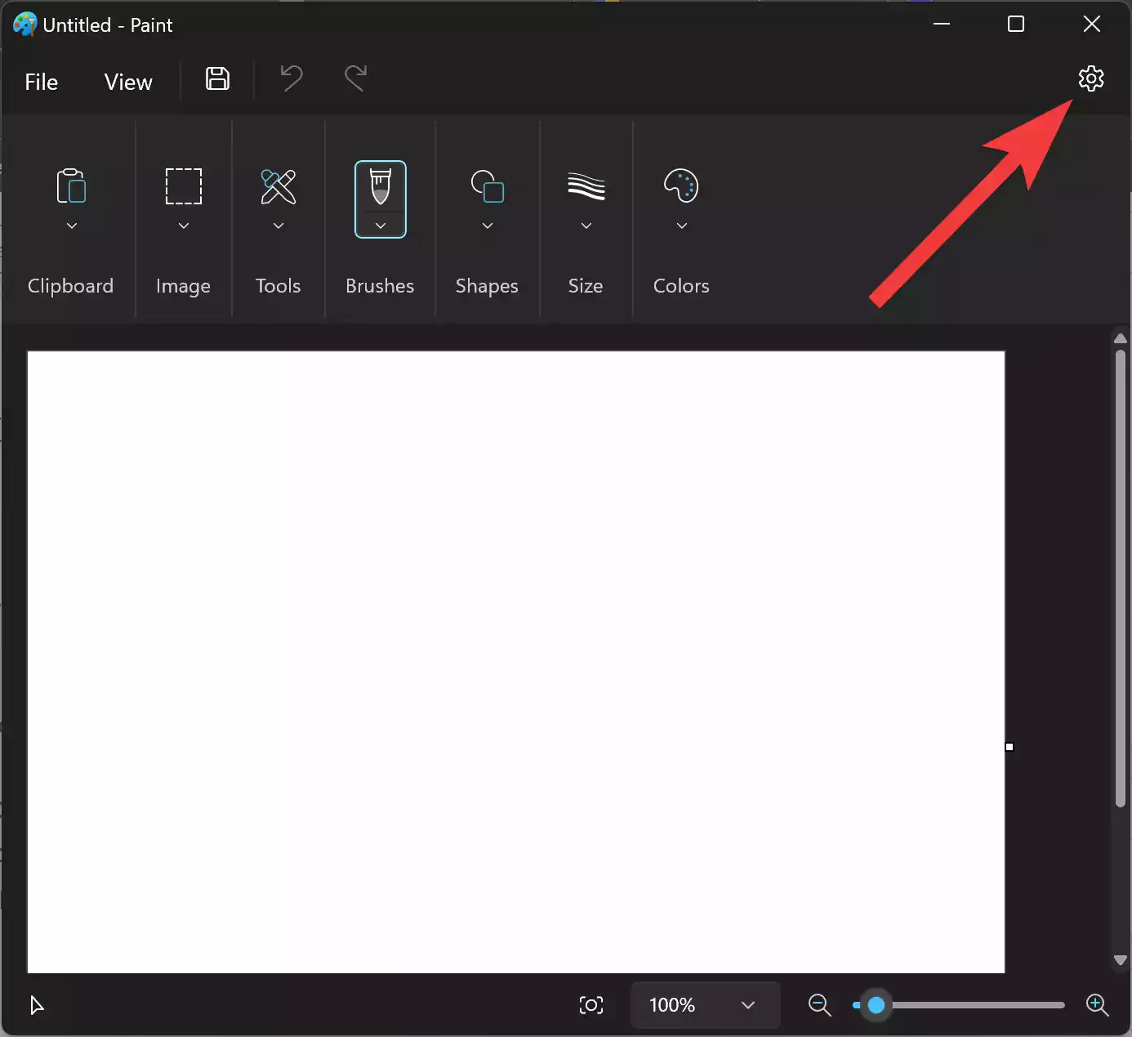Click the Shapes group label
Viewport: 1132px width, 1037px height.
487,286
